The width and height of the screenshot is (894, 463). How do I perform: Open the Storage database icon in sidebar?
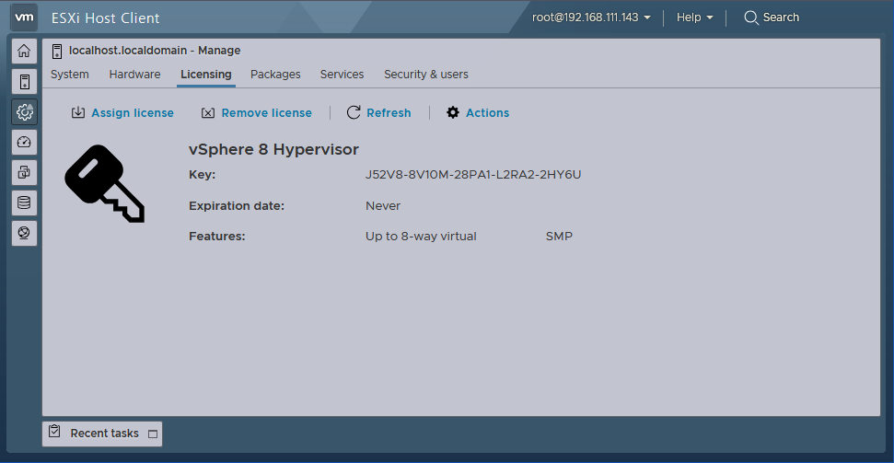[24, 203]
